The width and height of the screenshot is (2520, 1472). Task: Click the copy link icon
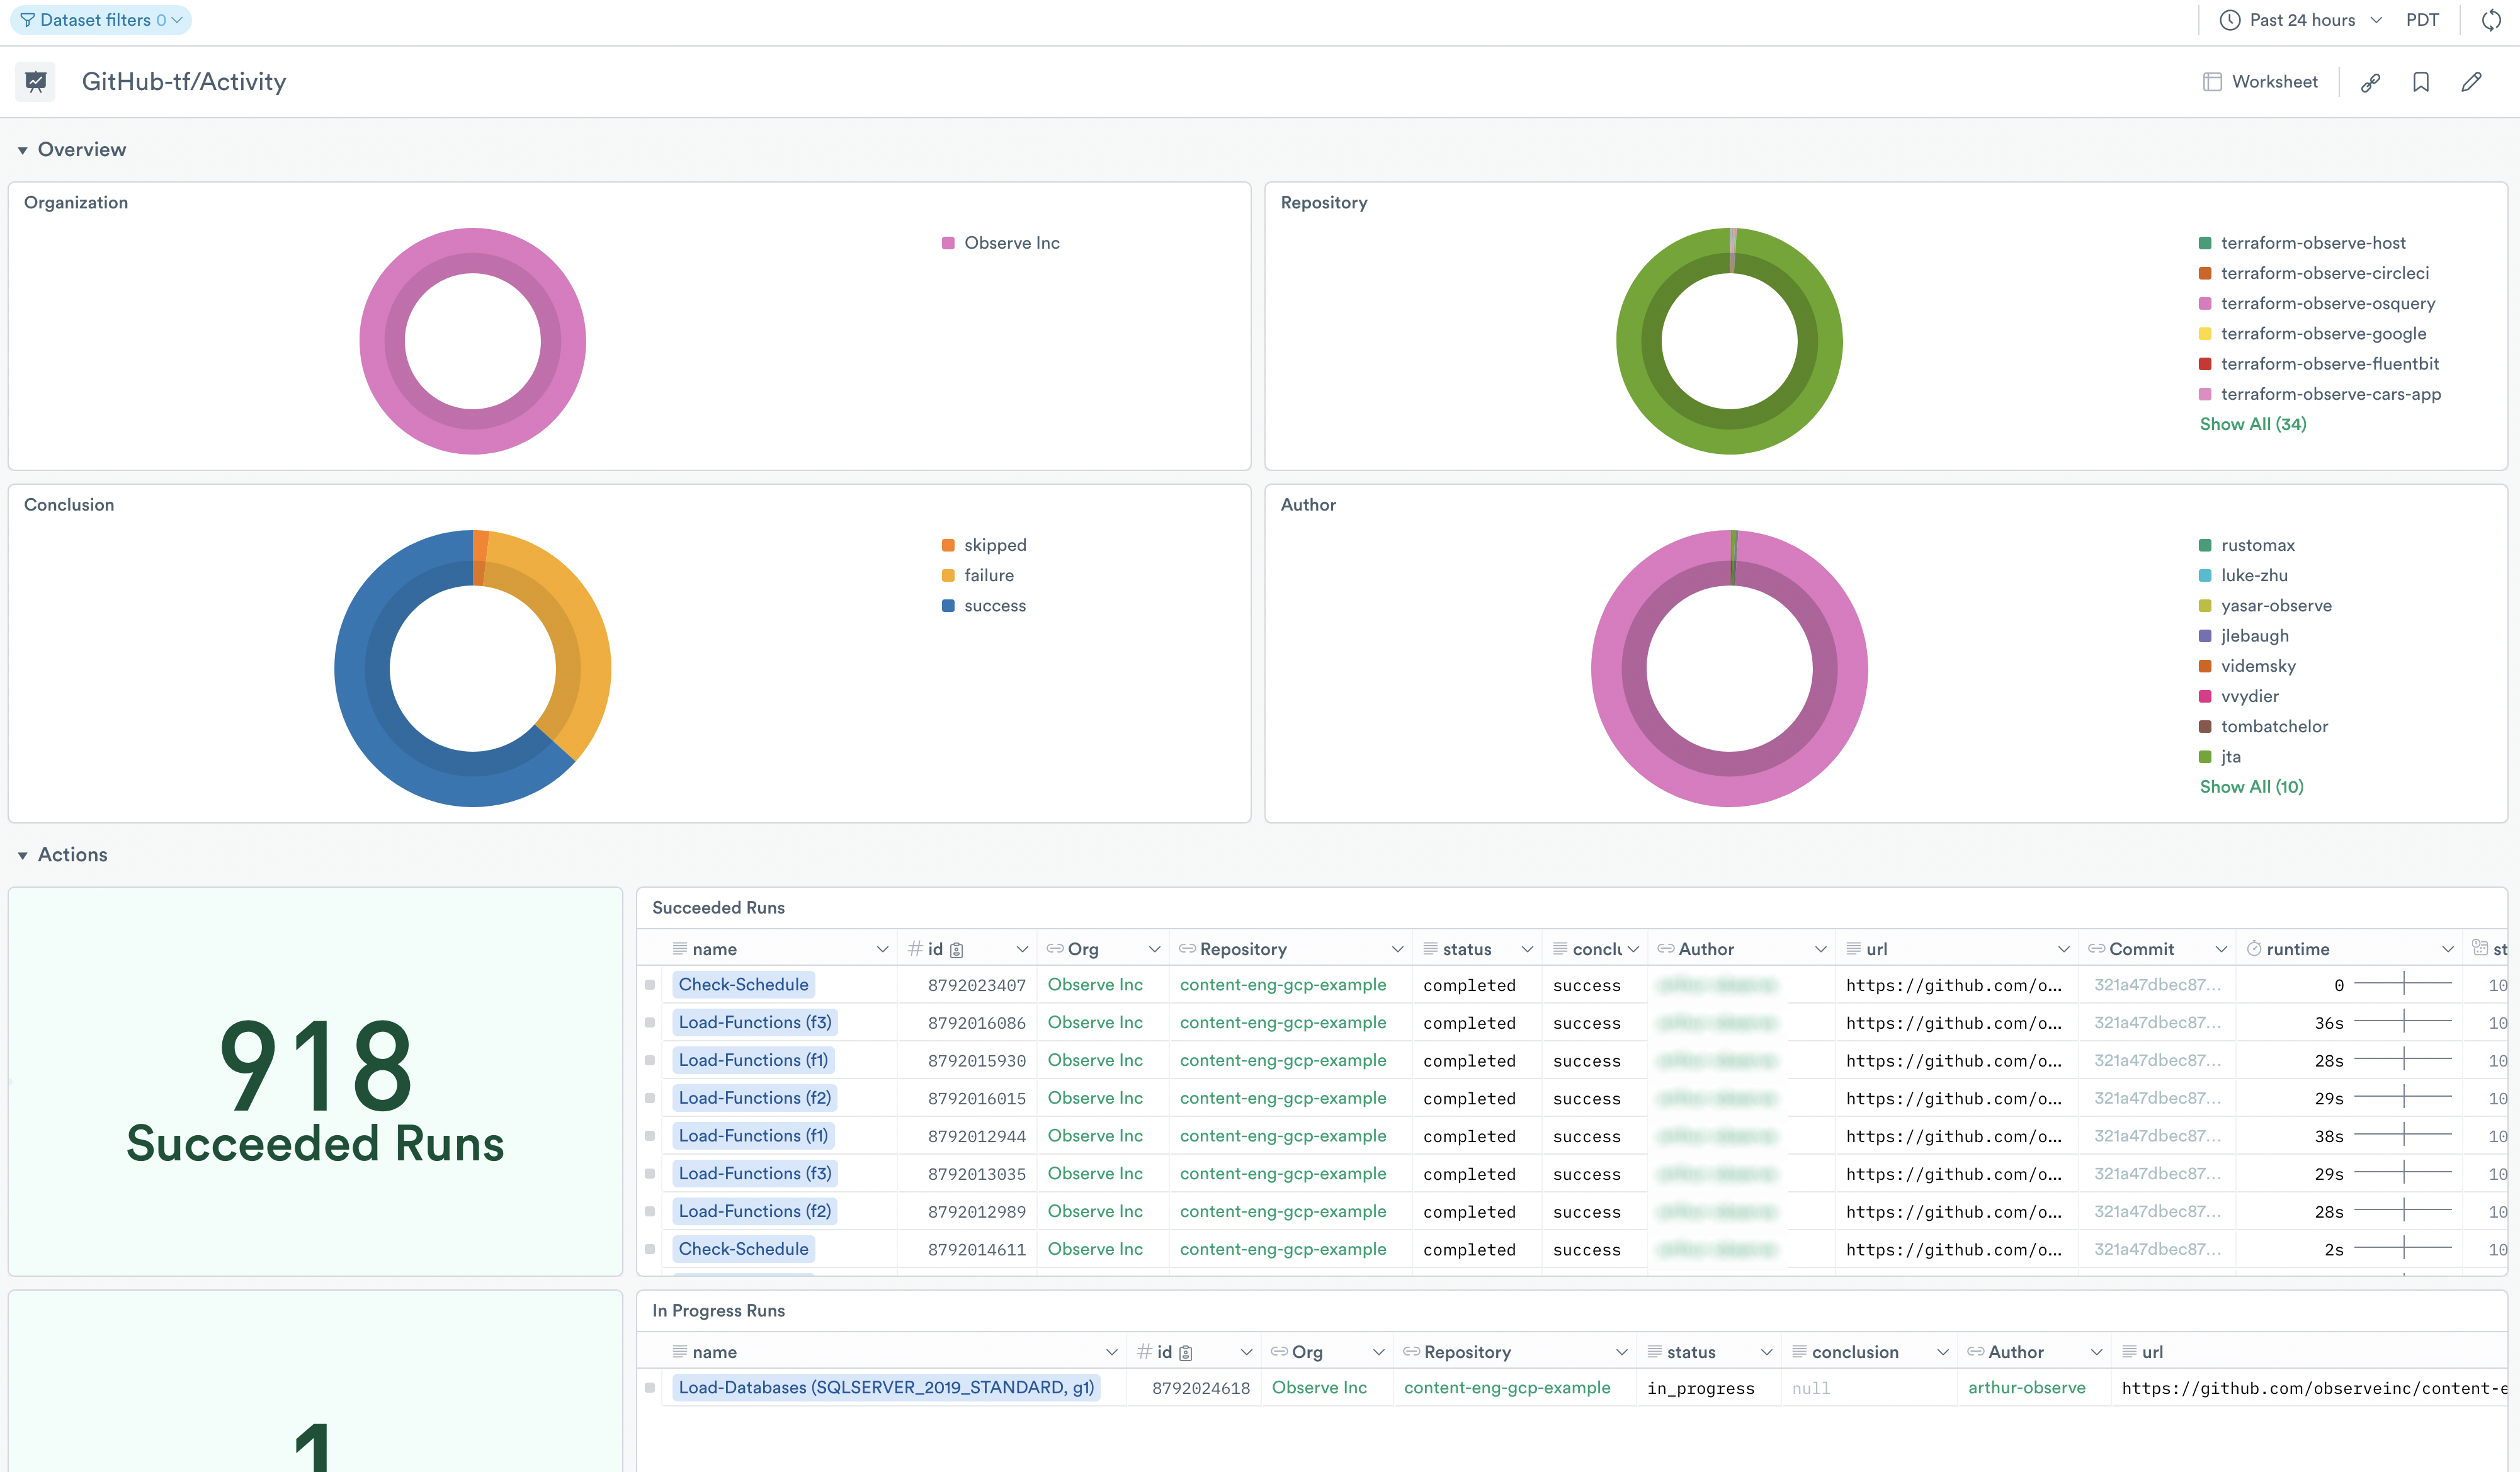click(x=2370, y=82)
